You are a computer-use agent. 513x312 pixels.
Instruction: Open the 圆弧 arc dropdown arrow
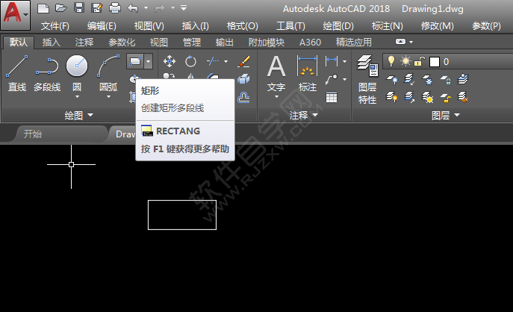tap(108, 97)
